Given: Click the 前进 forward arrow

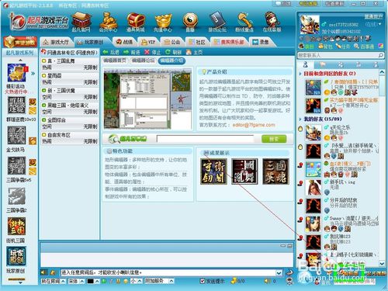Looking at the screenshot, I should [x=131, y=52].
